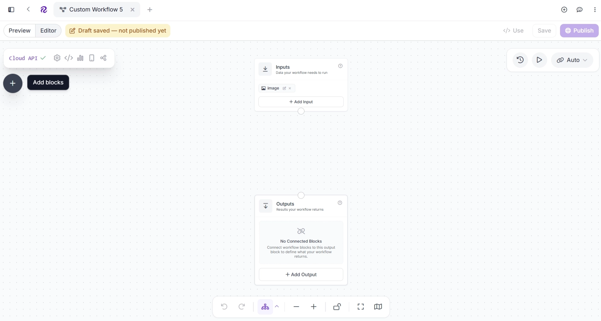The image size is (601, 321).
Task: Select the Custom Workflow 5 tab
Action: pyautogui.click(x=96, y=10)
